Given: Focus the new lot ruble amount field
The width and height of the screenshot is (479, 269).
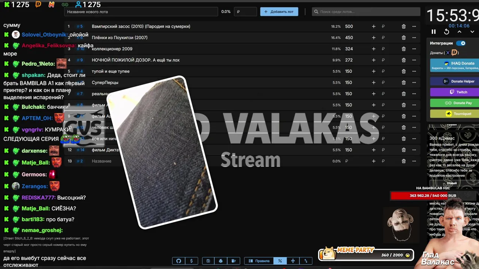Looking at the screenshot, I should pos(245,12).
